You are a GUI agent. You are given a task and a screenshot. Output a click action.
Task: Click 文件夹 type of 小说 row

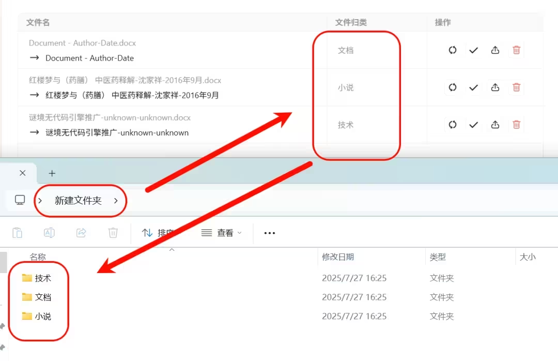click(442, 316)
